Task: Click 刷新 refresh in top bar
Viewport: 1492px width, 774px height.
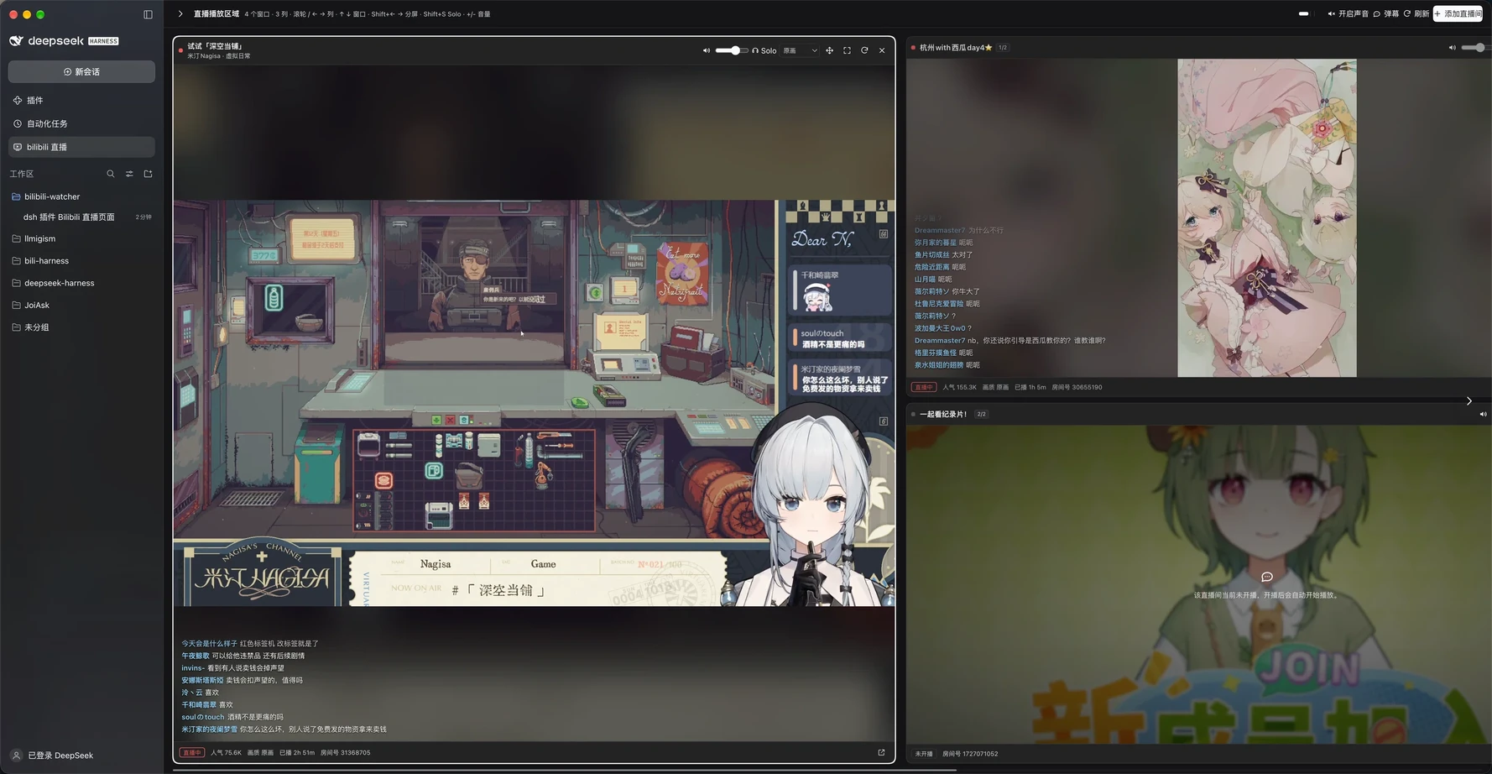Action: (1416, 13)
